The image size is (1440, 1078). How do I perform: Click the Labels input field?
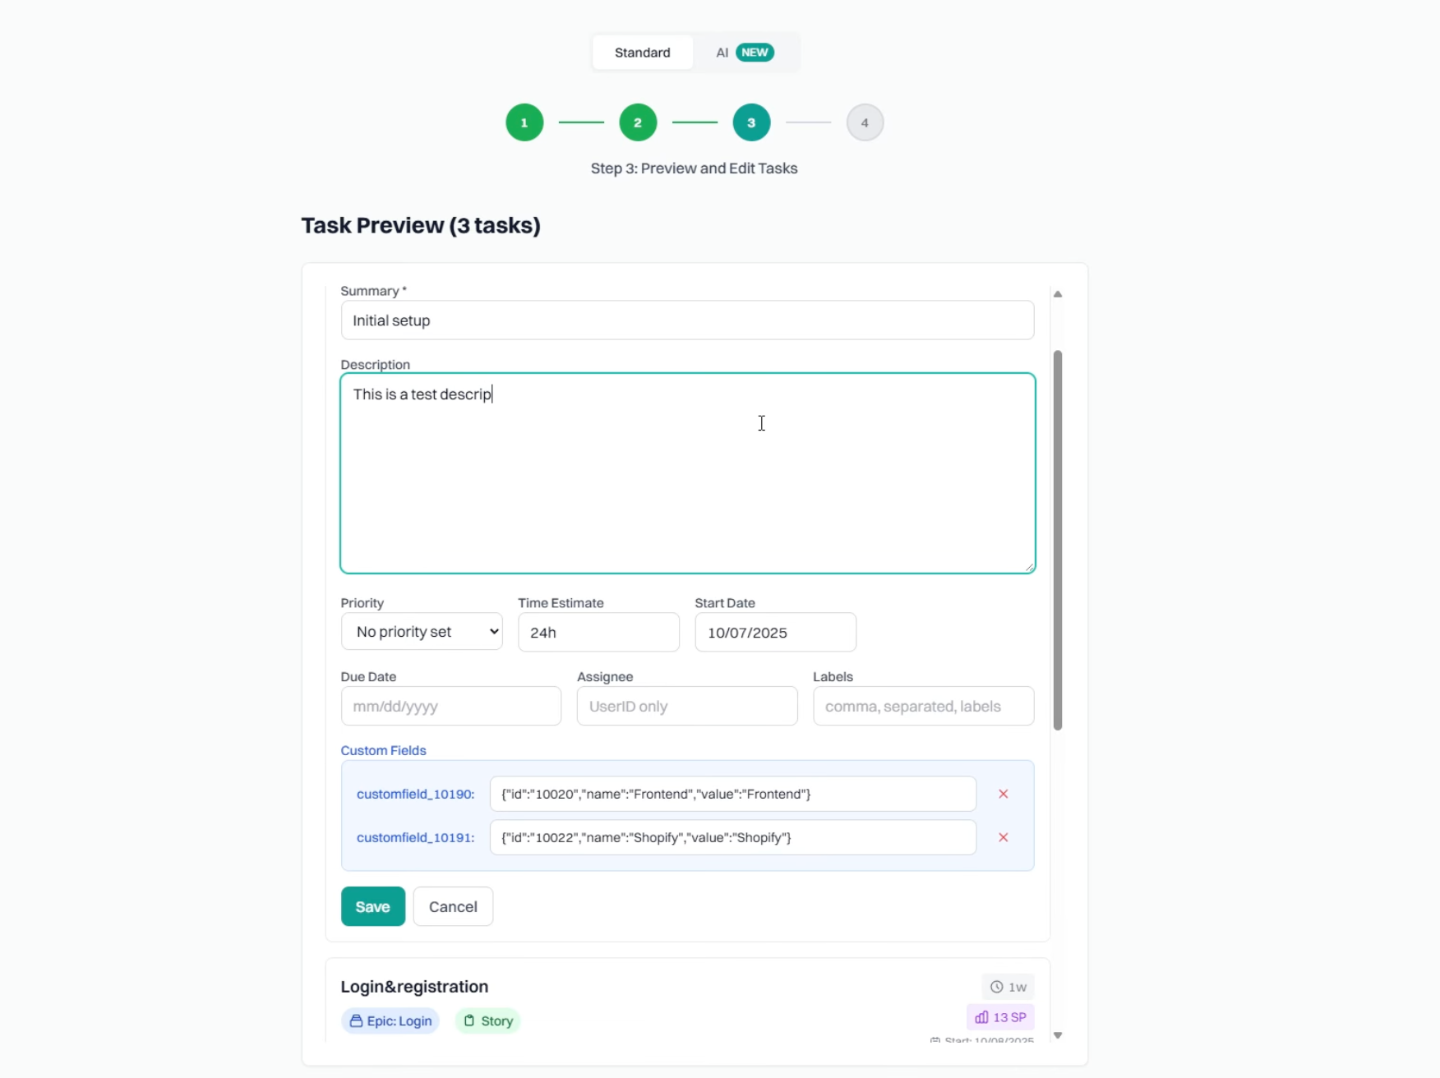[x=923, y=706]
